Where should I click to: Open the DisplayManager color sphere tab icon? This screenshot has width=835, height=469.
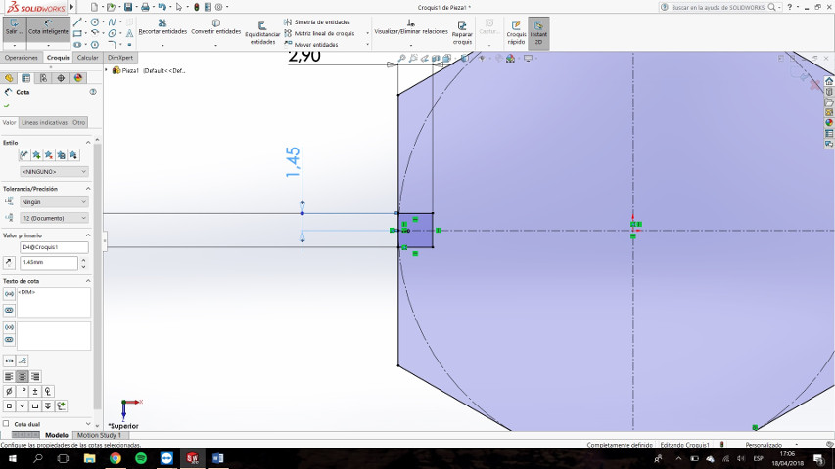coord(78,78)
